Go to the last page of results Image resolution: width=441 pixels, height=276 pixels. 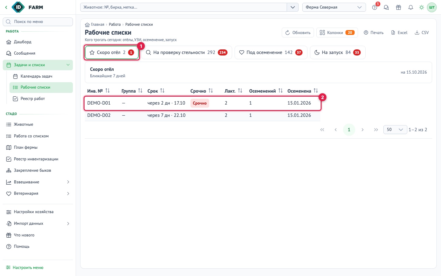[376, 130]
